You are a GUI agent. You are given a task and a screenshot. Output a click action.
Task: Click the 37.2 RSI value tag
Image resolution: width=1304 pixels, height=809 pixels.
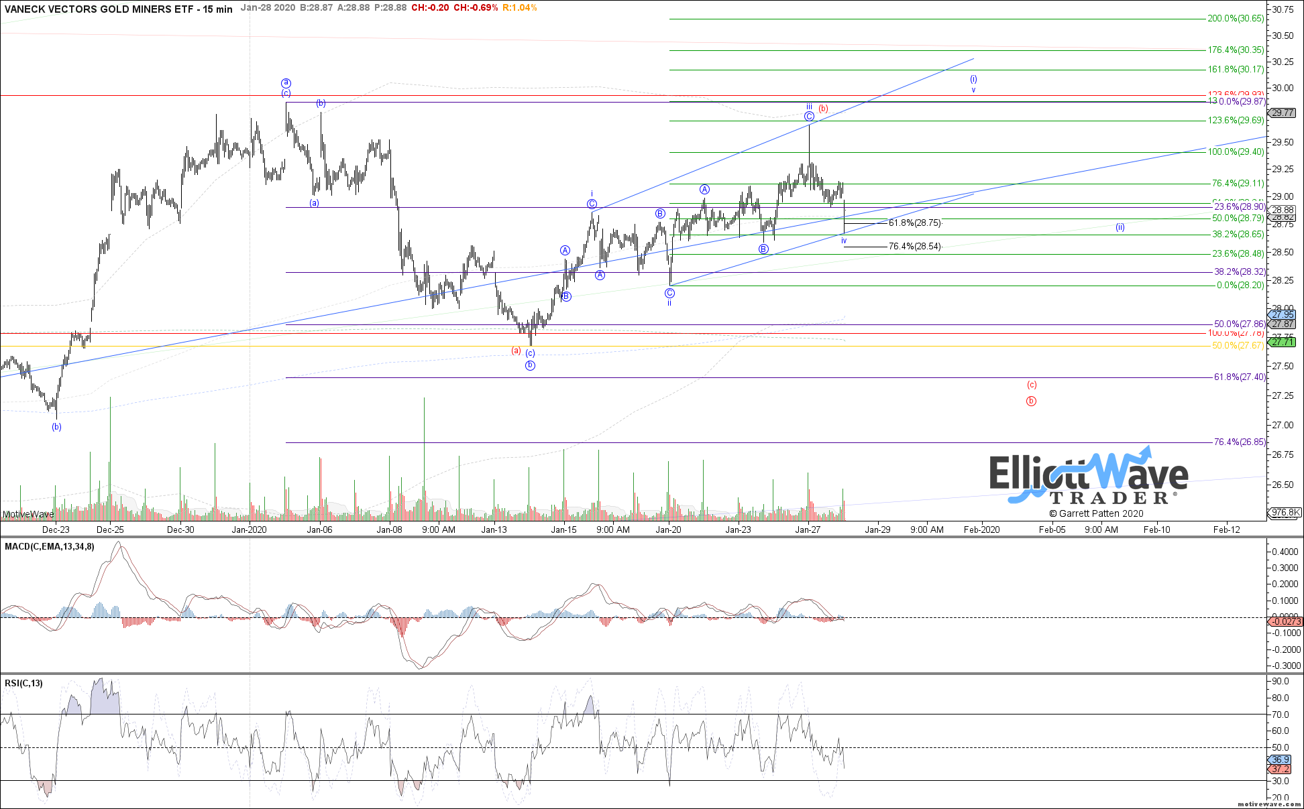(1280, 769)
